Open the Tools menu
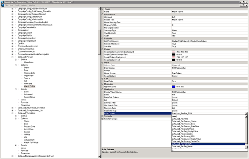Screen dimensions: 249x159 tap(17, 5)
